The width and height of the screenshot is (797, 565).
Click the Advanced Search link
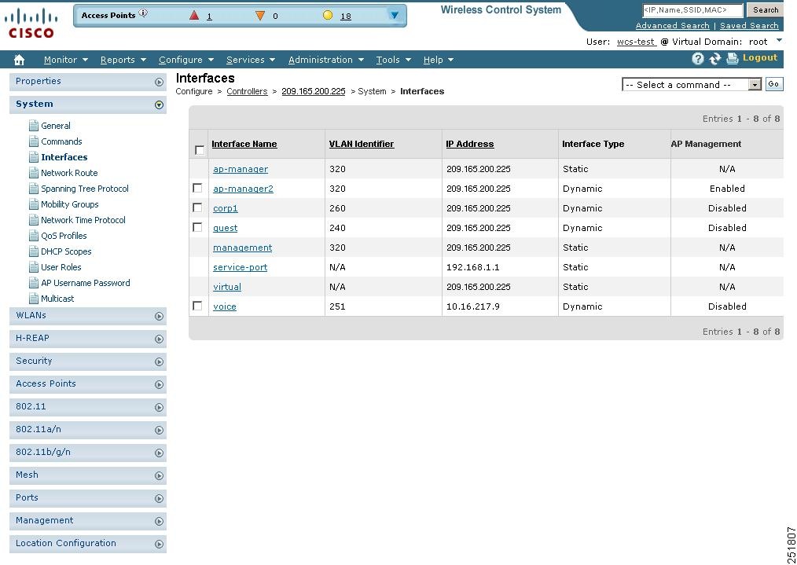pos(672,25)
